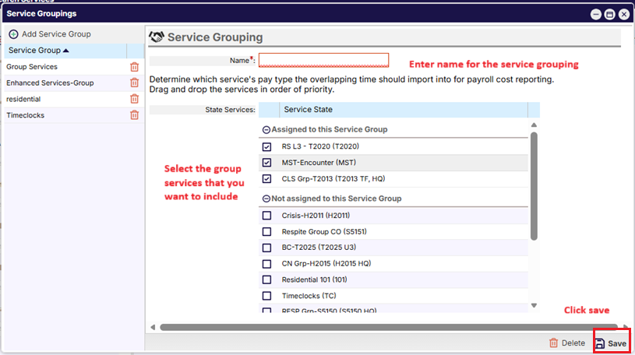
Task: Click trash icon next to Timeclocks
Action: pos(134,115)
